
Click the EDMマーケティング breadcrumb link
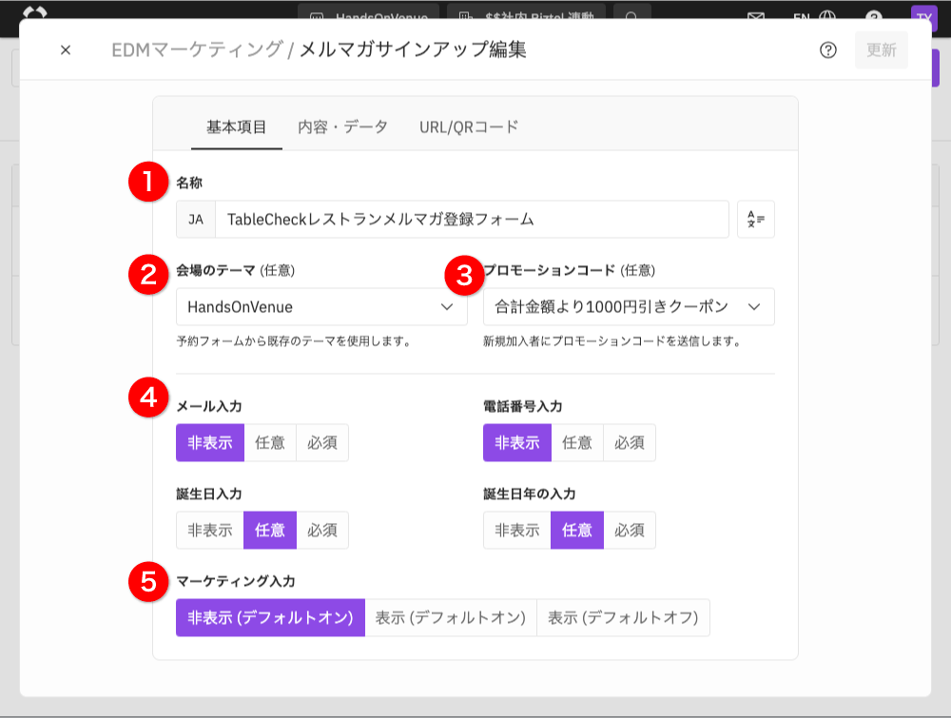click(x=197, y=49)
